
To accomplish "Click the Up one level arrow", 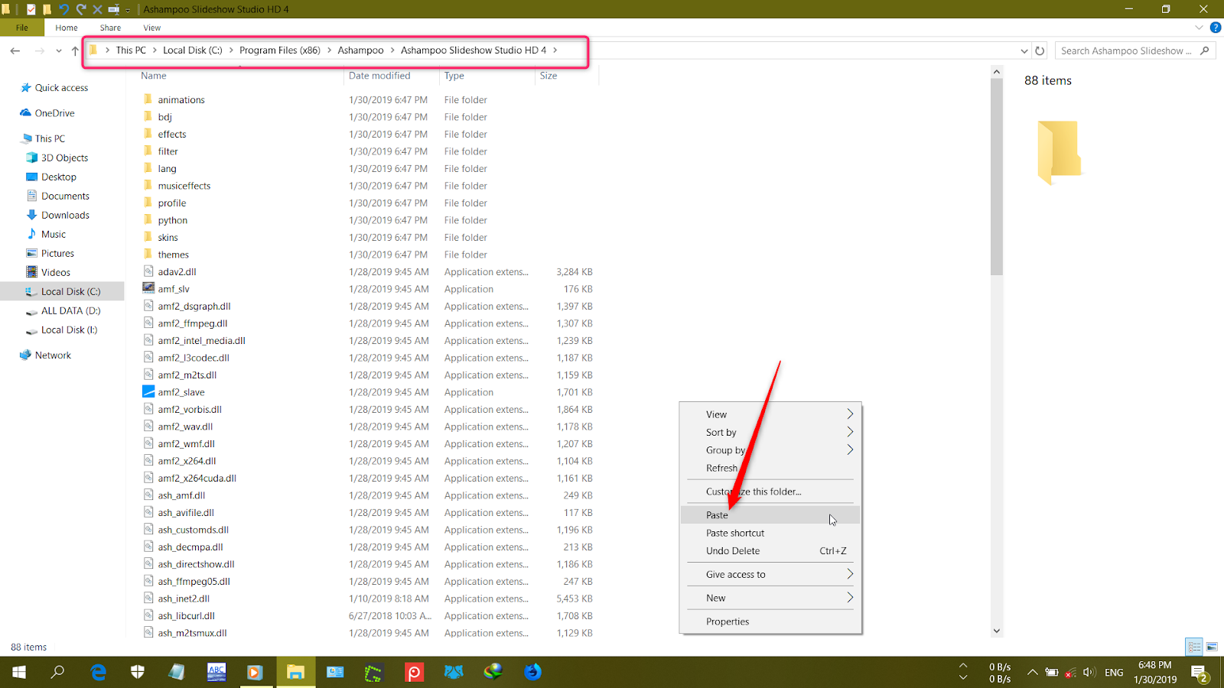I will (x=75, y=50).
